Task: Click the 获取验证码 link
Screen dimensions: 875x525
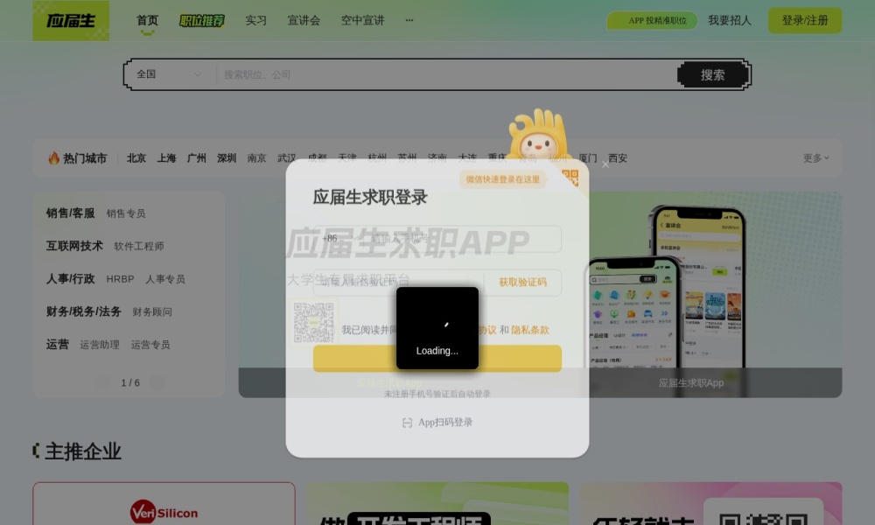Action: pos(523,283)
